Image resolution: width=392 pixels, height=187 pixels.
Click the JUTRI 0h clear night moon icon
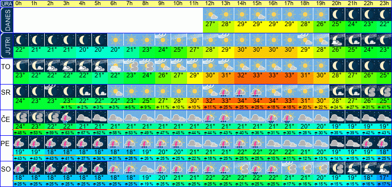(x=21, y=40)
